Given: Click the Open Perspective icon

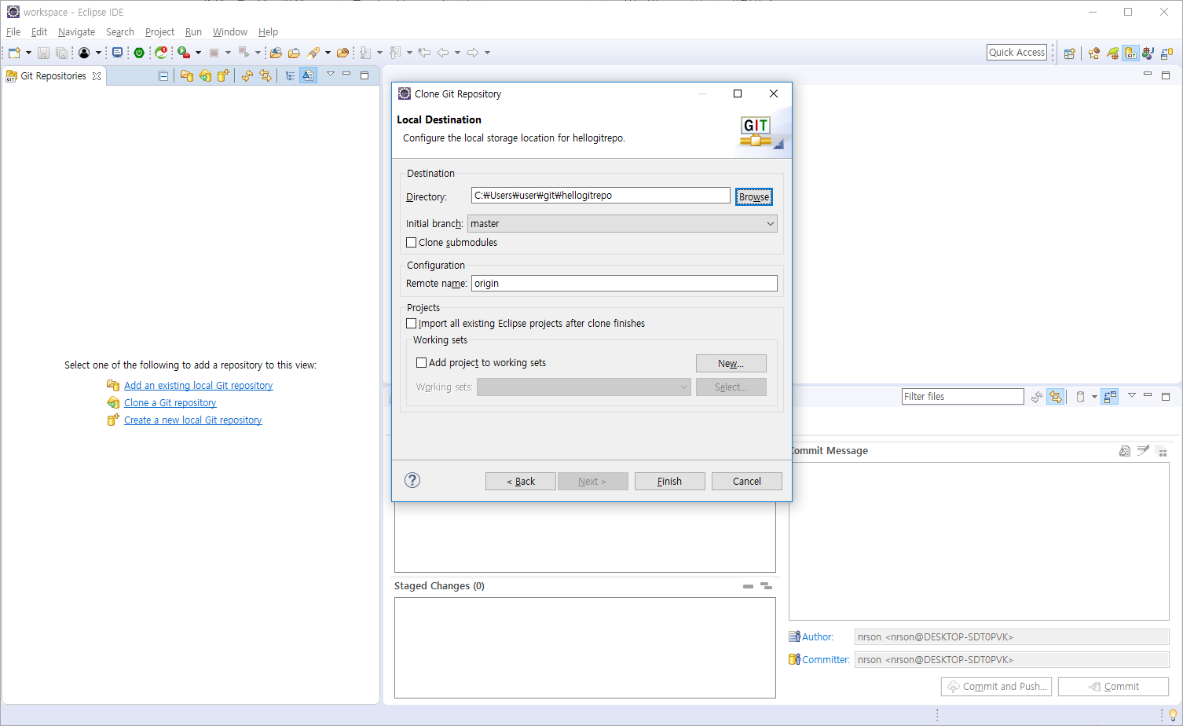Looking at the screenshot, I should click(x=1069, y=53).
